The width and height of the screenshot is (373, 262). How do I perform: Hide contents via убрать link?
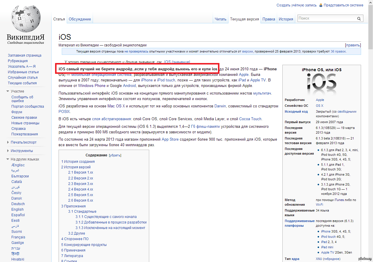pos(115,155)
